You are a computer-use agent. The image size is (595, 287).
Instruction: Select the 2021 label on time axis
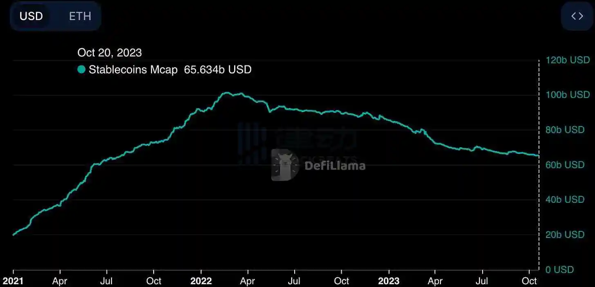click(13, 281)
